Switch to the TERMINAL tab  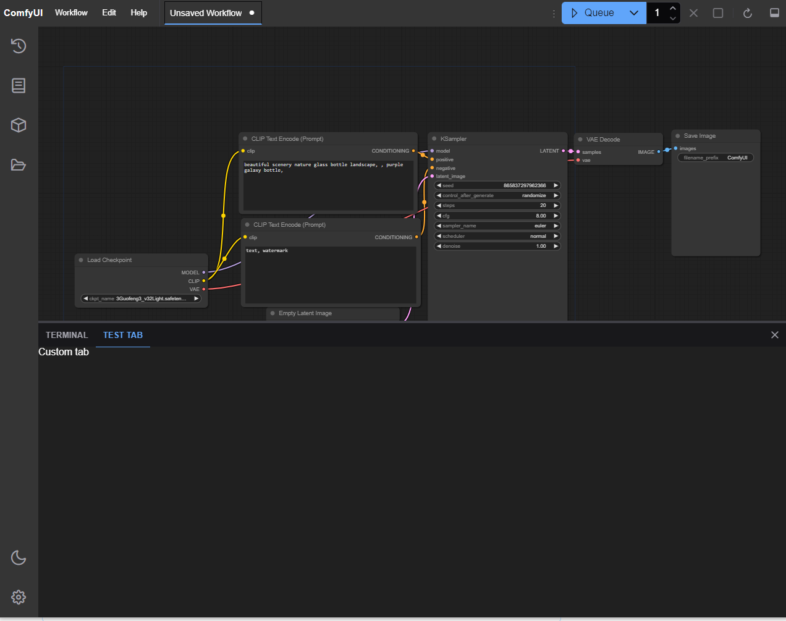coord(66,335)
